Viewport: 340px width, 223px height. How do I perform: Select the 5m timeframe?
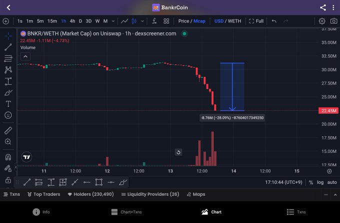[x=40, y=21]
